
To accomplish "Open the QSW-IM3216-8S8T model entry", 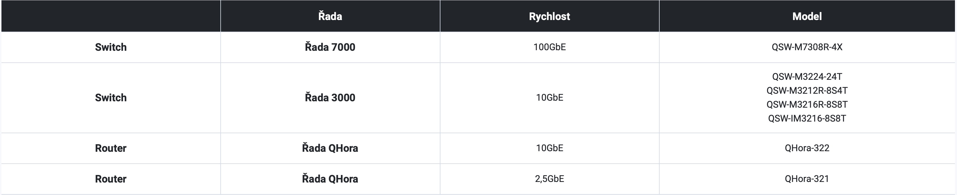I will (x=806, y=118).
